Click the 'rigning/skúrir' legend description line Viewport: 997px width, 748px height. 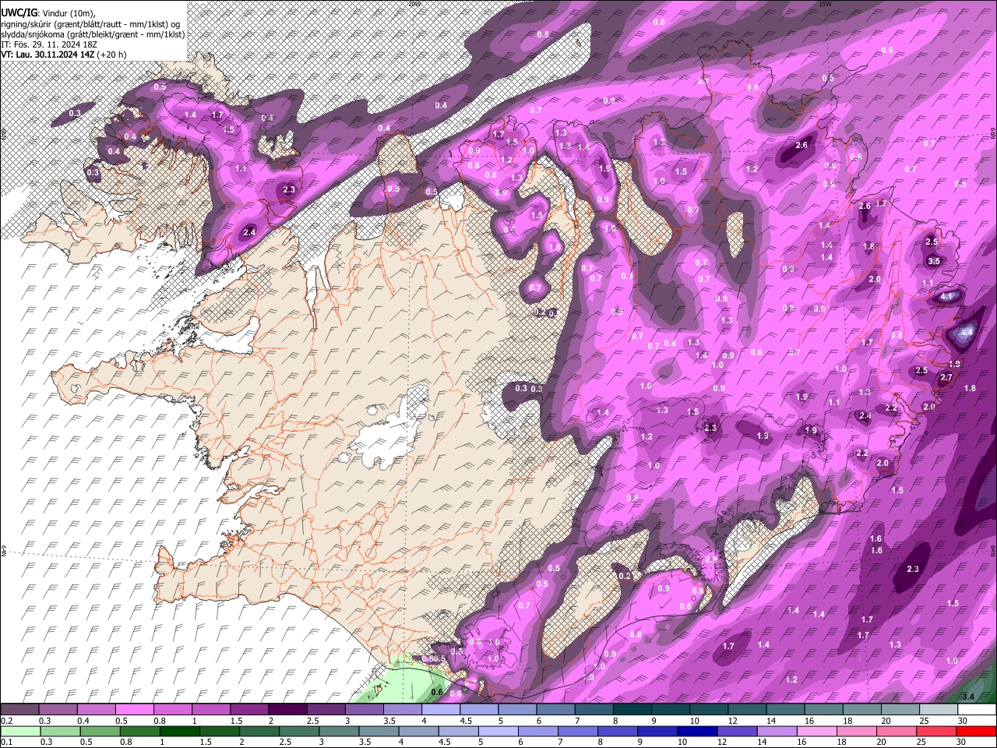pyautogui.click(x=92, y=24)
